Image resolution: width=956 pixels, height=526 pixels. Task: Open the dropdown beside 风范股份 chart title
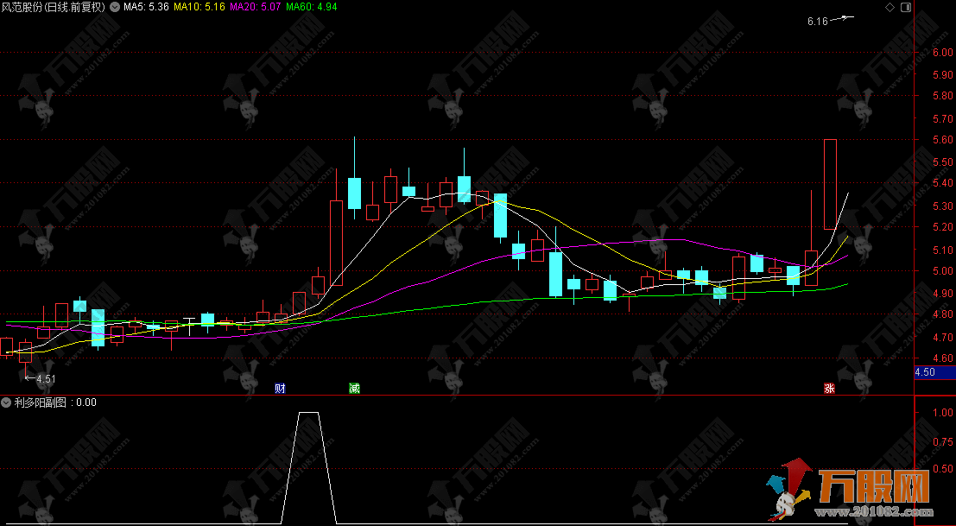click(x=115, y=7)
